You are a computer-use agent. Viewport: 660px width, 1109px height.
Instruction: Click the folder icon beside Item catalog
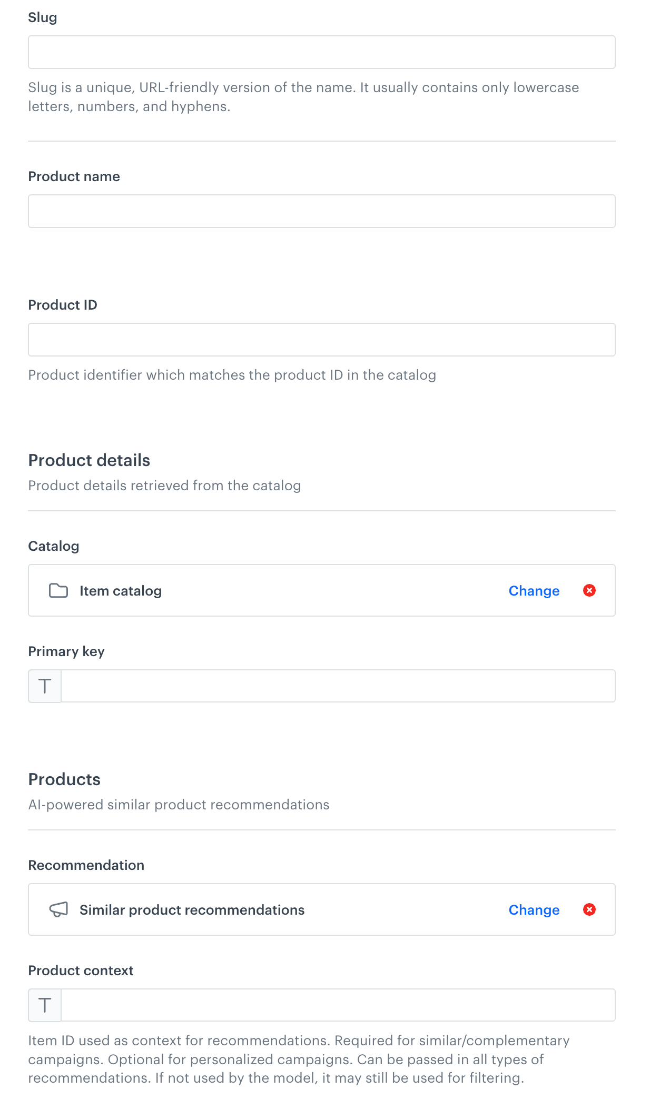click(58, 590)
